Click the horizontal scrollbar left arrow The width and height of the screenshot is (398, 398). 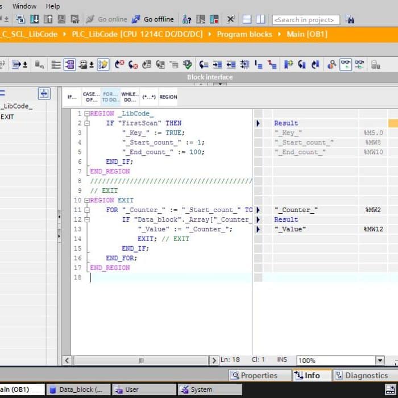click(67, 360)
